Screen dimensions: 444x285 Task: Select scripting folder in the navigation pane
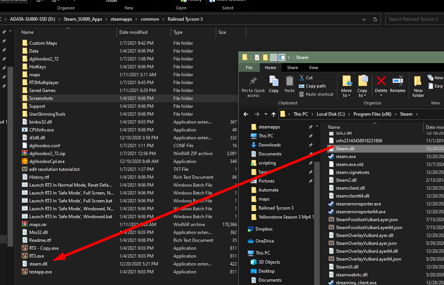point(267,163)
